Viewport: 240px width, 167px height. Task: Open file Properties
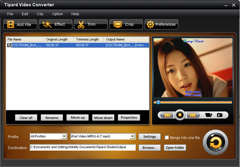point(129,117)
